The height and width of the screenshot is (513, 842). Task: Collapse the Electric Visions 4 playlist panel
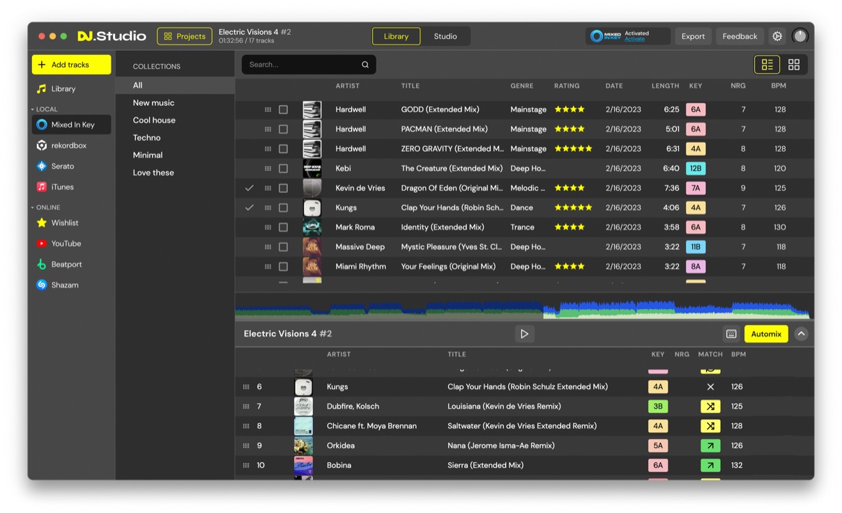coord(801,333)
